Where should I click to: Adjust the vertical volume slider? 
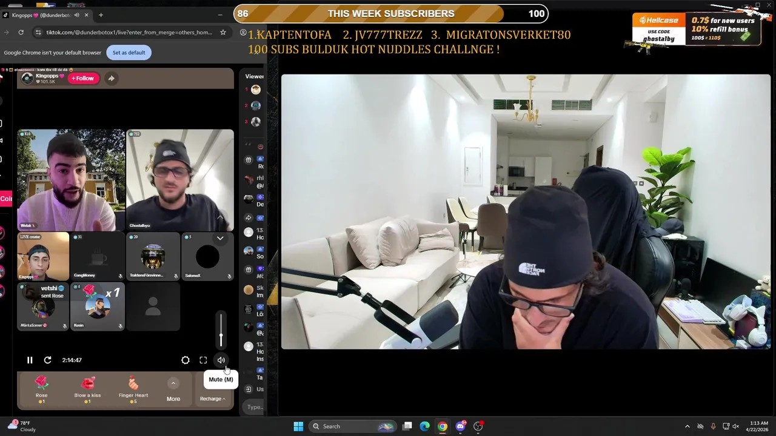click(221, 330)
